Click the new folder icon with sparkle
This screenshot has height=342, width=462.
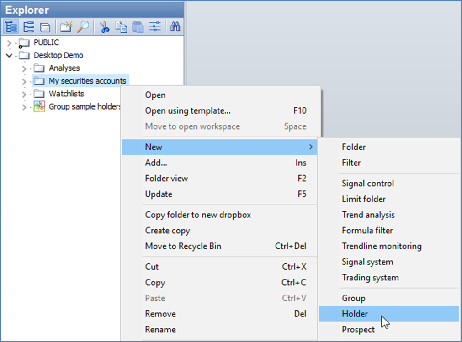pos(66,27)
